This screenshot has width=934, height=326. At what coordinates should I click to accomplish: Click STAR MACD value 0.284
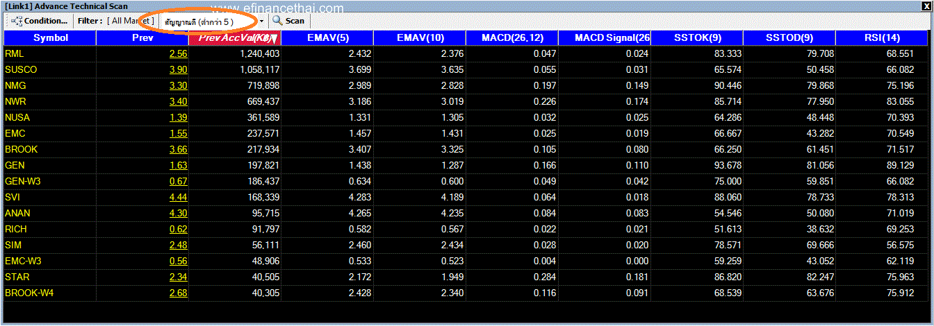click(x=543, y=277)
